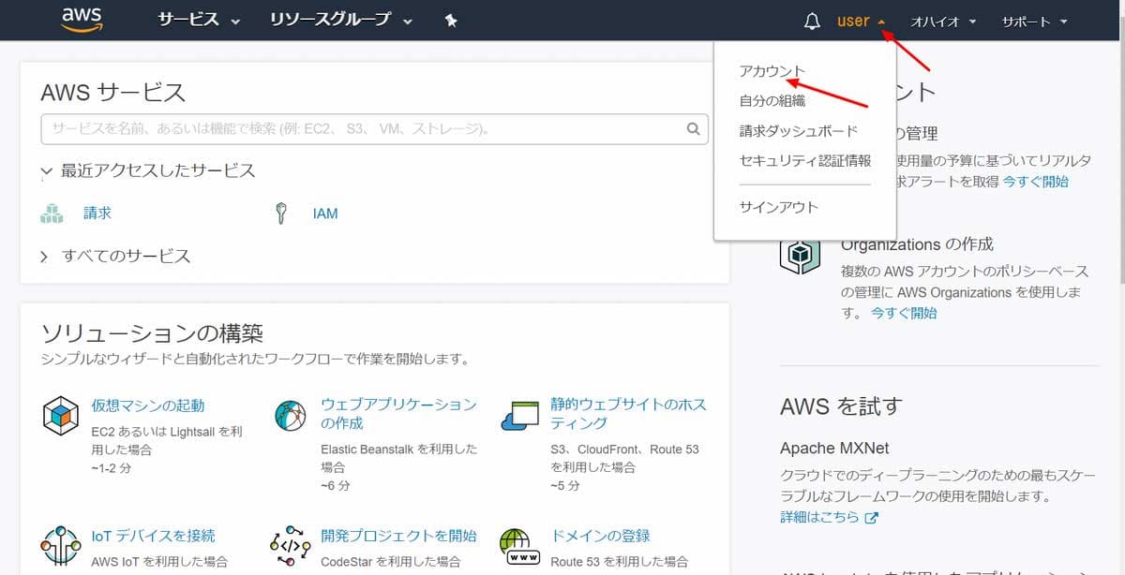Screen dimensions: 1125x575
Task: Open the サポート dropdown
Action: (x=1031, y=21)
